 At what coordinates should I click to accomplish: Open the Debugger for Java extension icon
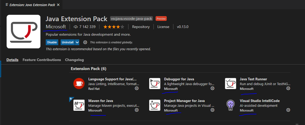point(155,84)
